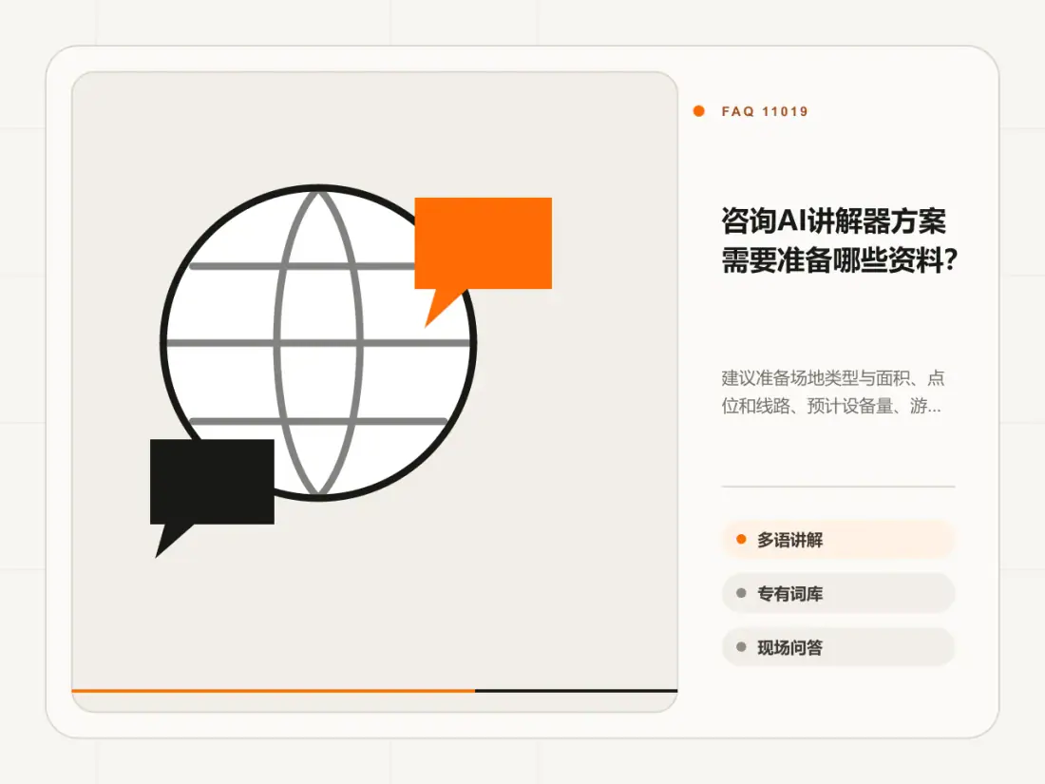Click the orange dot beside FAQ 11019

pos(698,111)
